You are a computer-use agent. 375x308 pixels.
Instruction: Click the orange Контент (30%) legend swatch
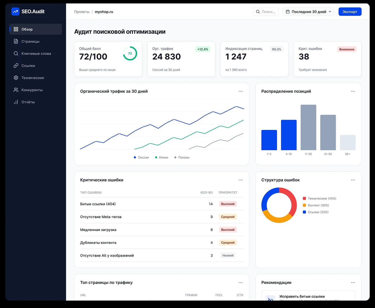[304, 205]
